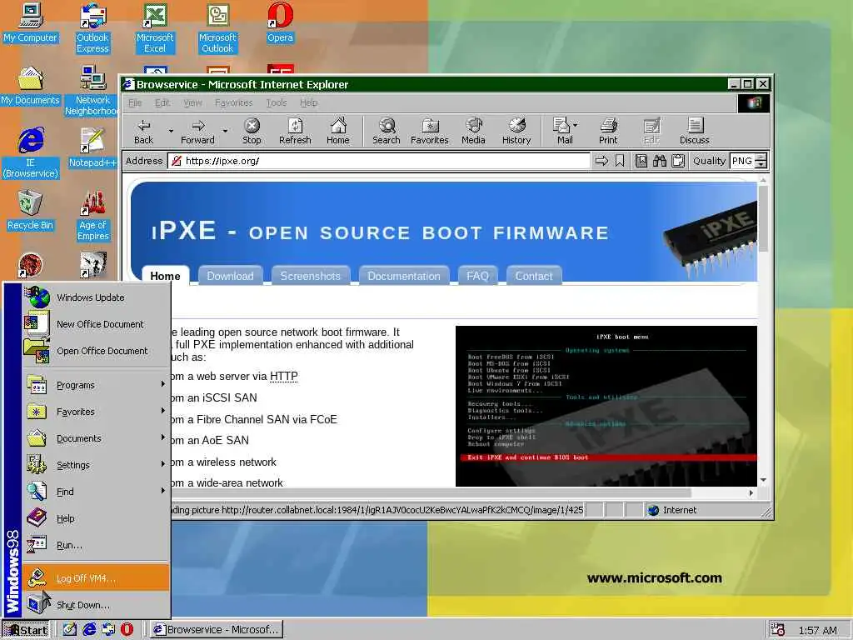
Task: Click the Quality PNG value field
Action: coord(742,161)
